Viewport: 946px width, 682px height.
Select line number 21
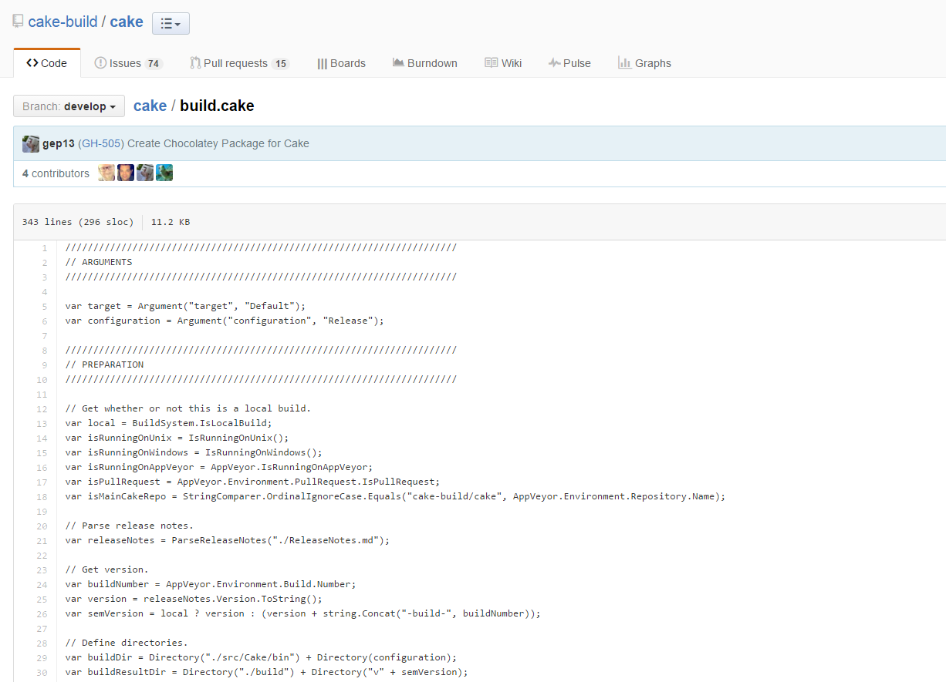pos(42,541)
